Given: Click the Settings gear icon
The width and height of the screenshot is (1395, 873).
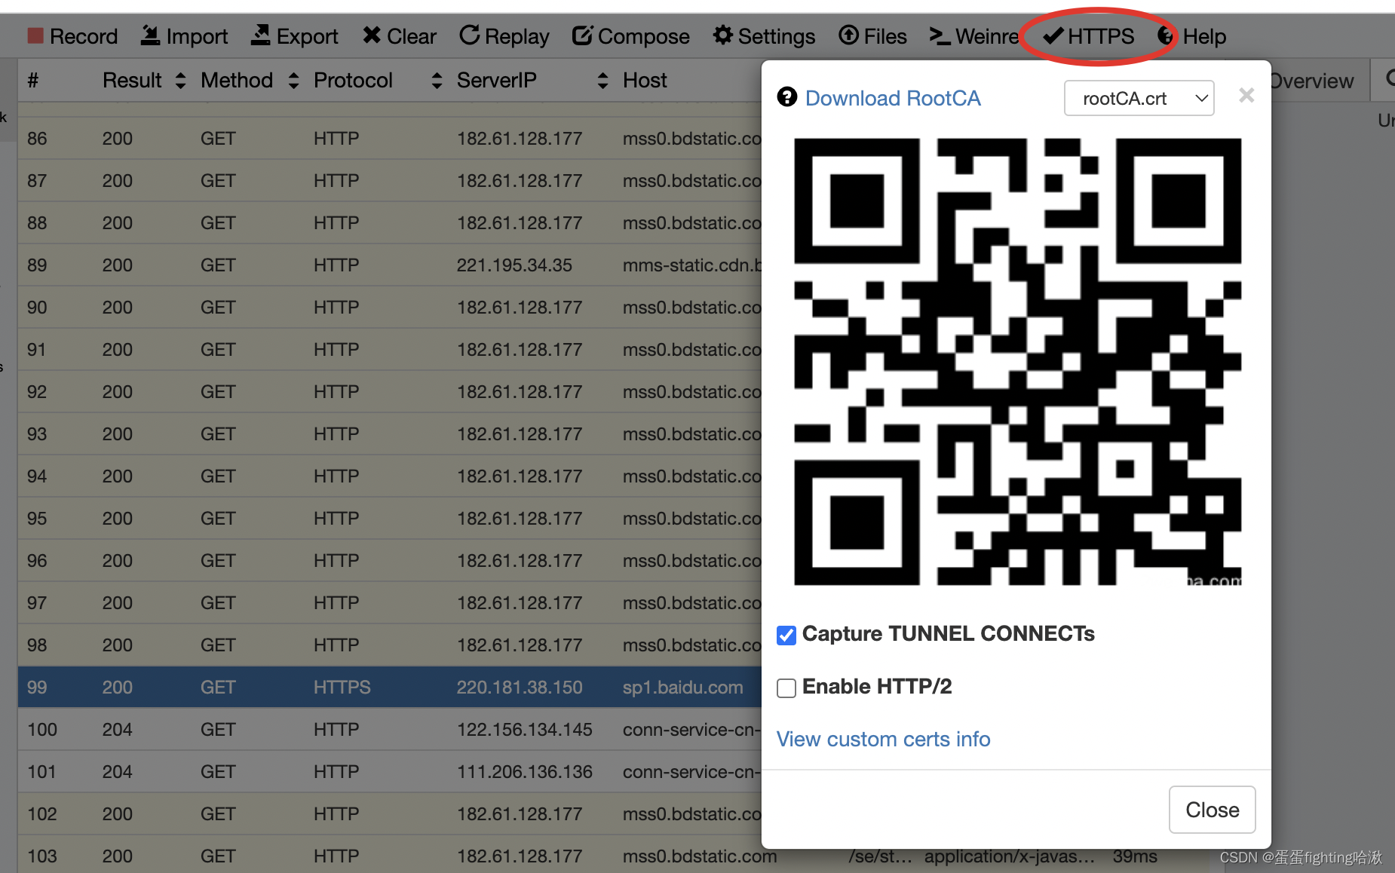Looking at the screenshot, I should point(722,35).
